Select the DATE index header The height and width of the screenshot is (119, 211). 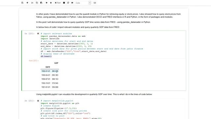tap(48, 67)
